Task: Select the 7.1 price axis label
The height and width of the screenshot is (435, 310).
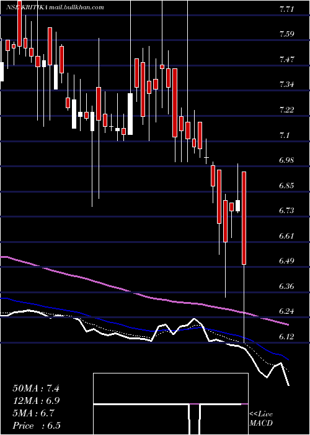Action: [285, 135]
